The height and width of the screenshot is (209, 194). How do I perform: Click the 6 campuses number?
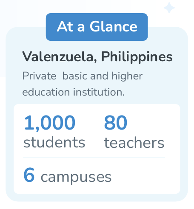click(29, 175)
